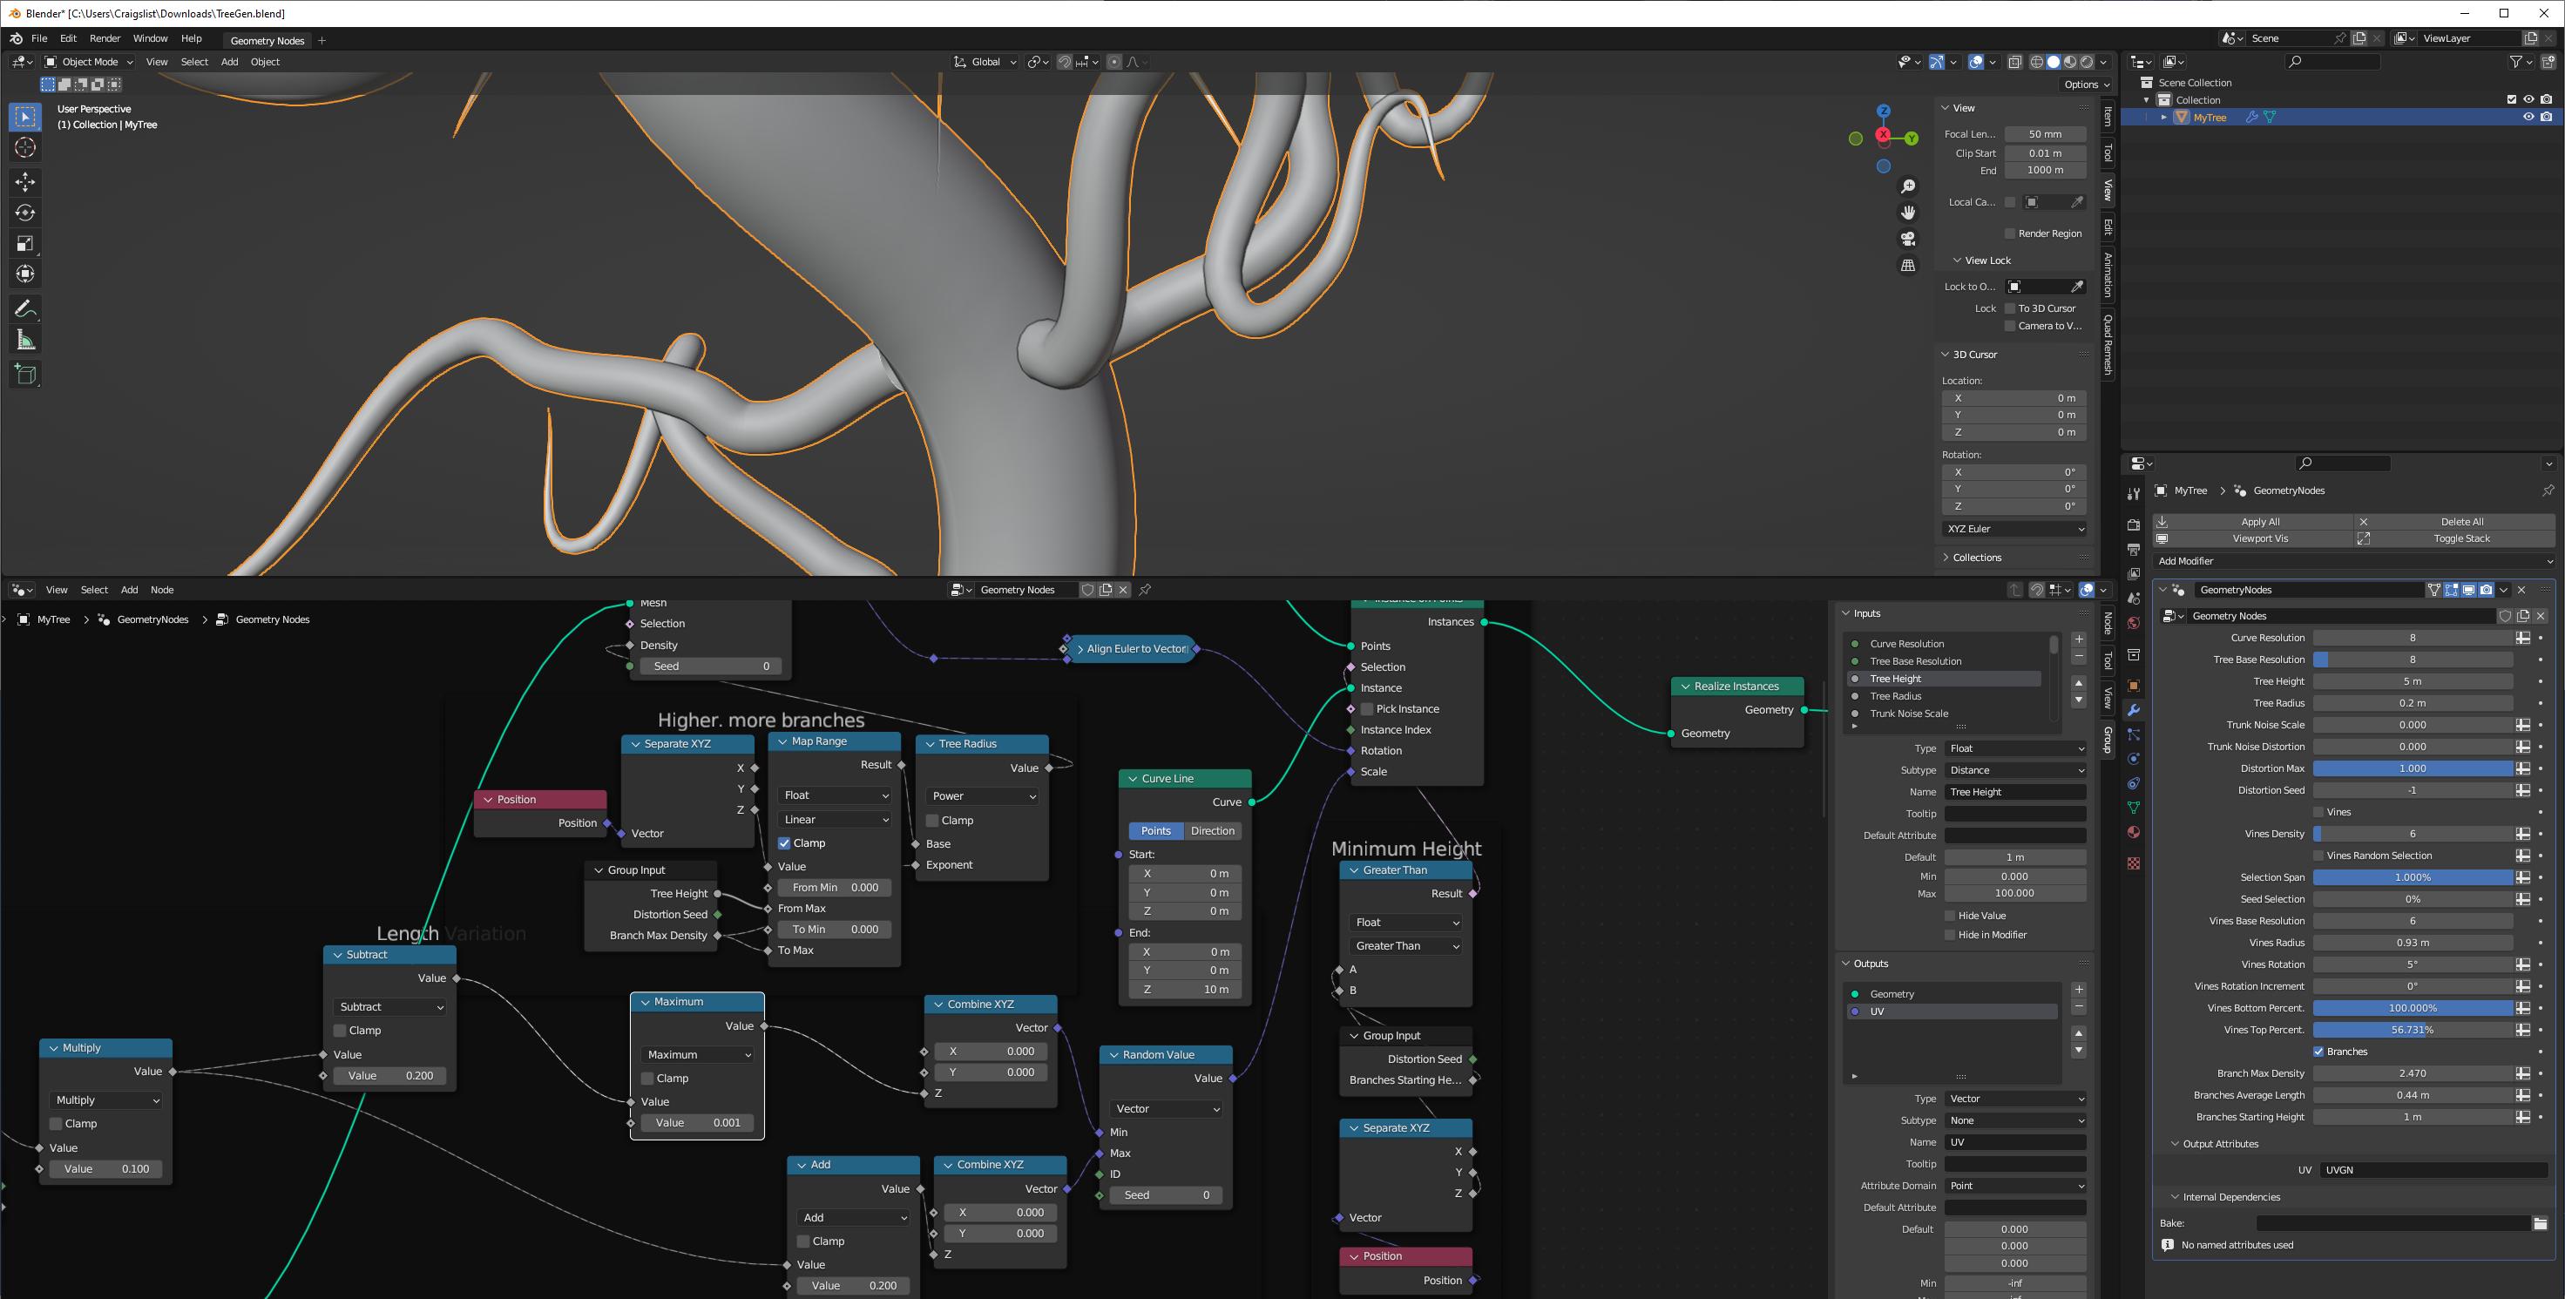Screen dimensions: 2565x1299
Task: Click the Viewport Vis button
Action: tap(2253, 538)
